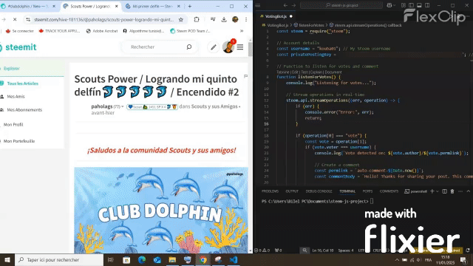Image resolution: width=473 pixels, height=266 pixels.
Task: Open Steemit hamburger menu
Action: pos(240,47)
